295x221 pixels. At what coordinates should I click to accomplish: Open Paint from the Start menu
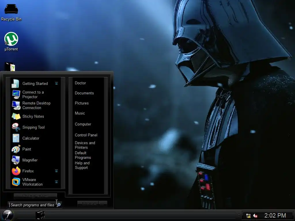point(35,149)
